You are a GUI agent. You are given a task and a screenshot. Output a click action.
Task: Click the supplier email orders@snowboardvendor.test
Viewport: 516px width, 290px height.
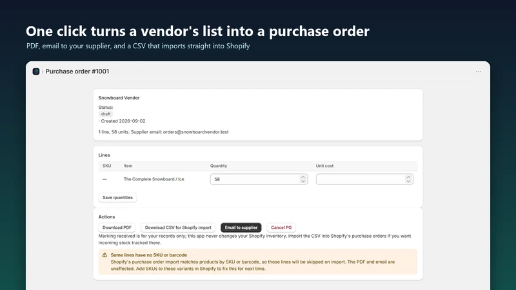click(x=196, y=132)
